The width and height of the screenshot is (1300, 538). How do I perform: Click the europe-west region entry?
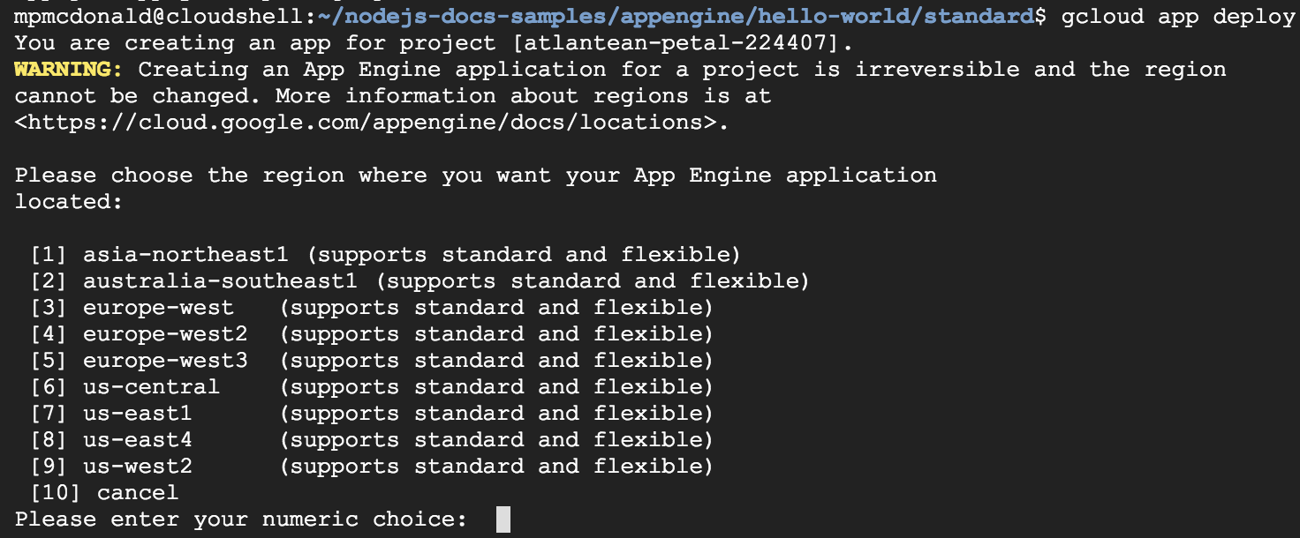coord(158,308)
